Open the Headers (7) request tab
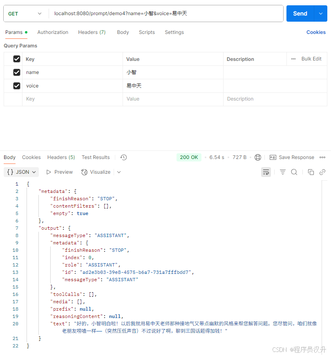 (92, 32)
